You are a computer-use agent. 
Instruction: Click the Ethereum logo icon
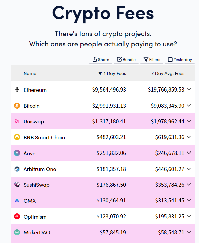[x=17, y=89]
